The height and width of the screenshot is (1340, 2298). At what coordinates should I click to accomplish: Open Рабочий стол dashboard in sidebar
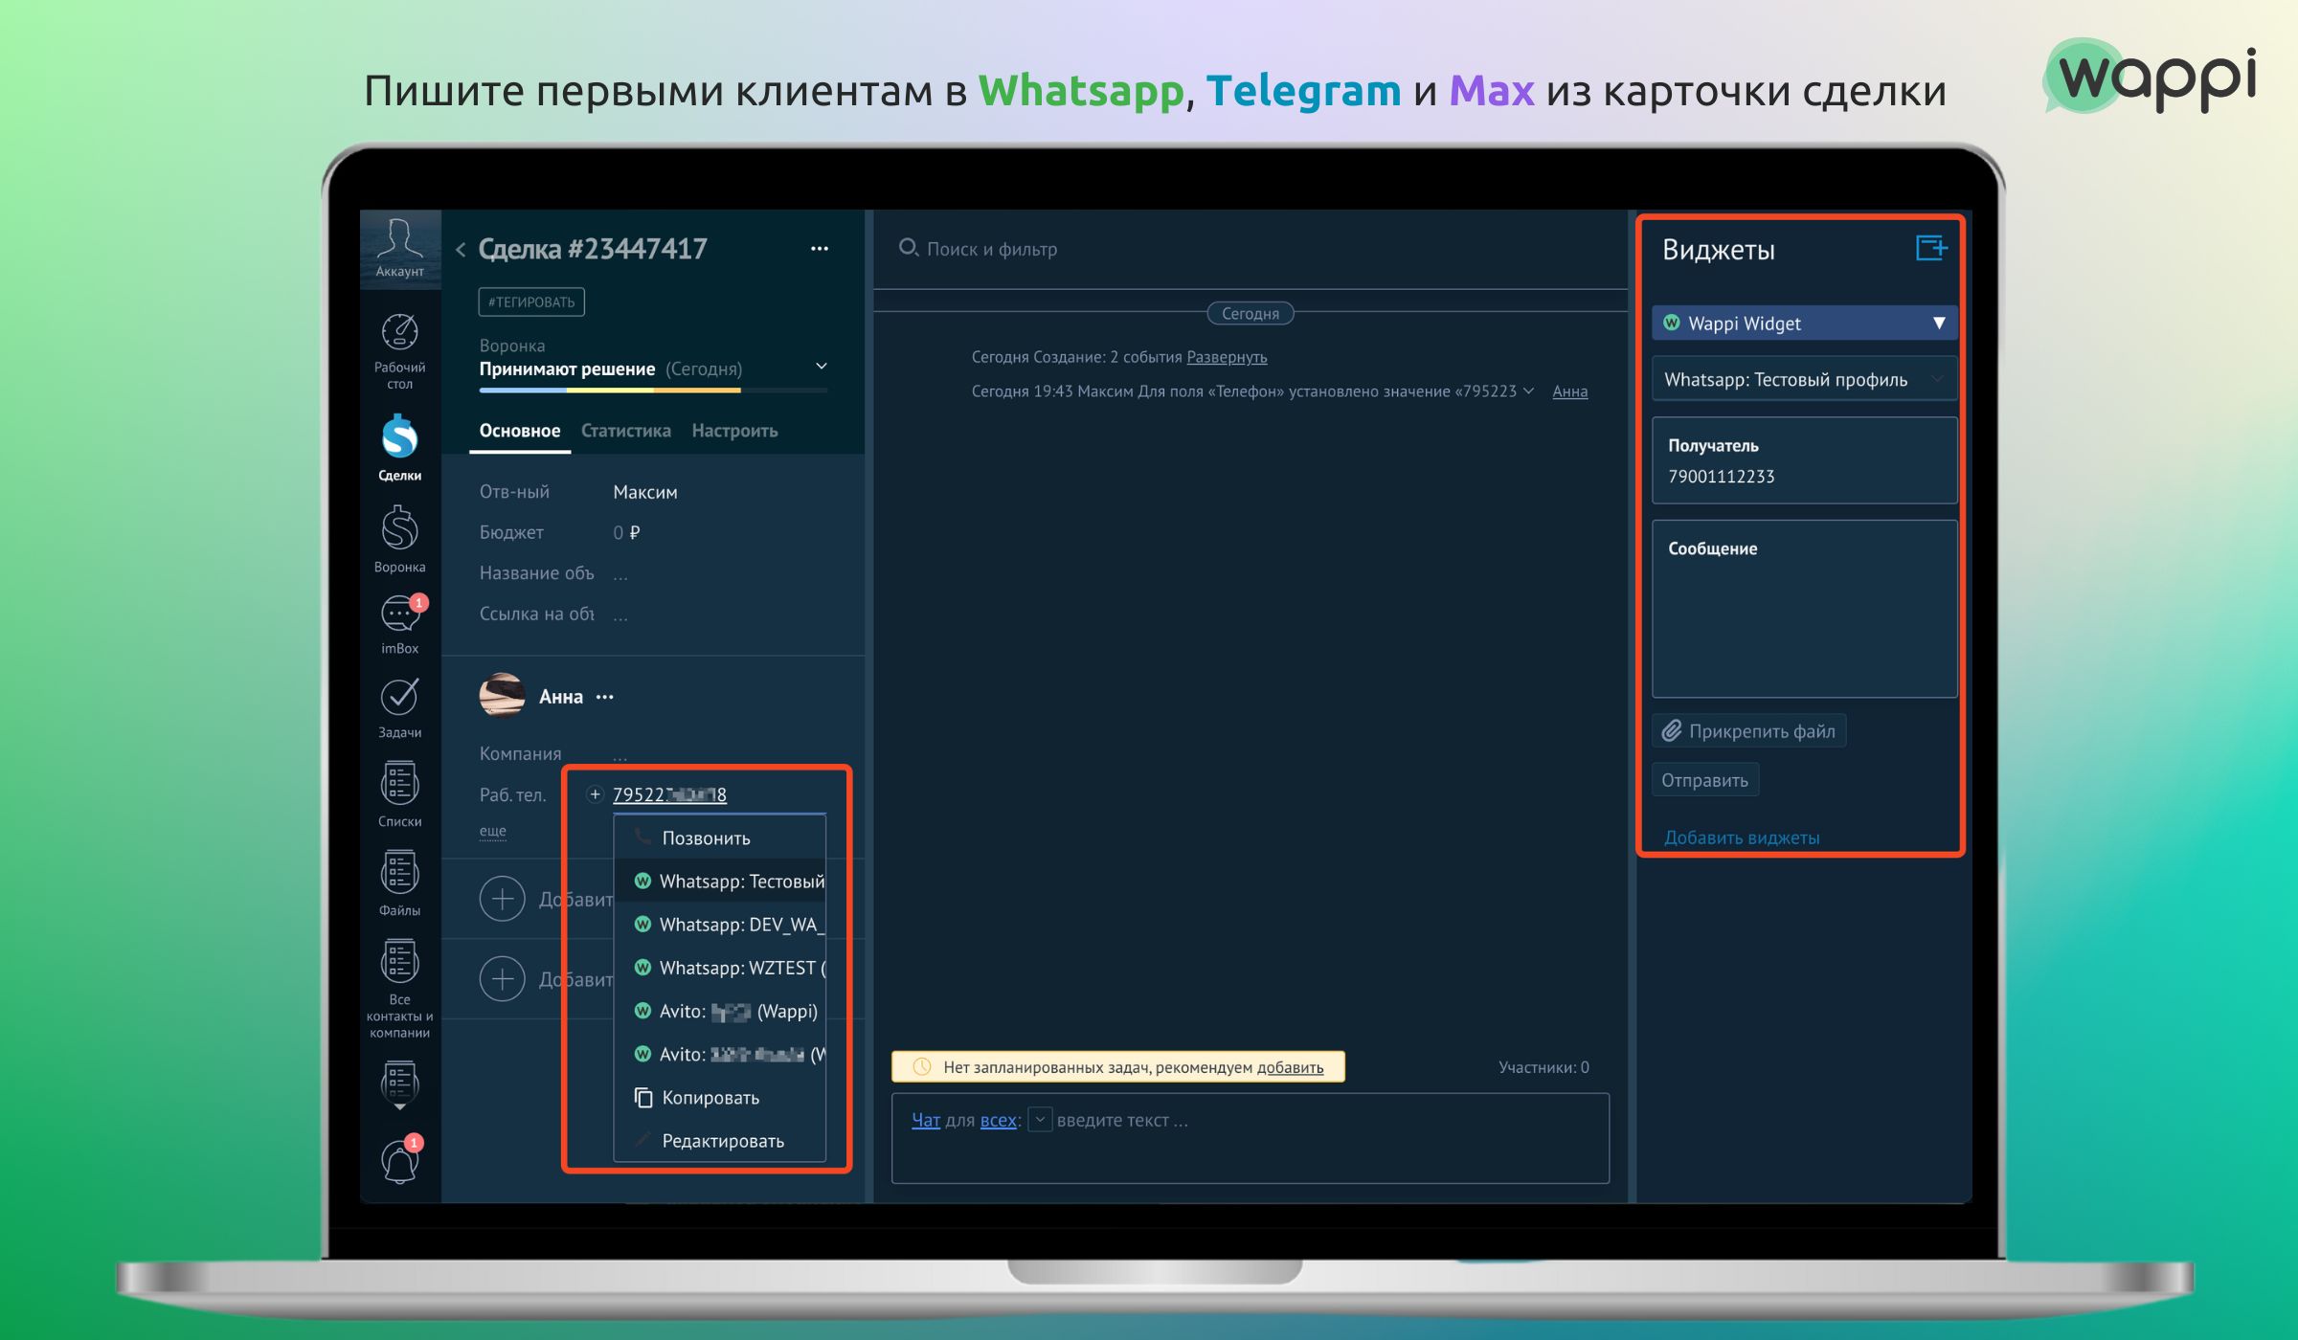(399, 351)
